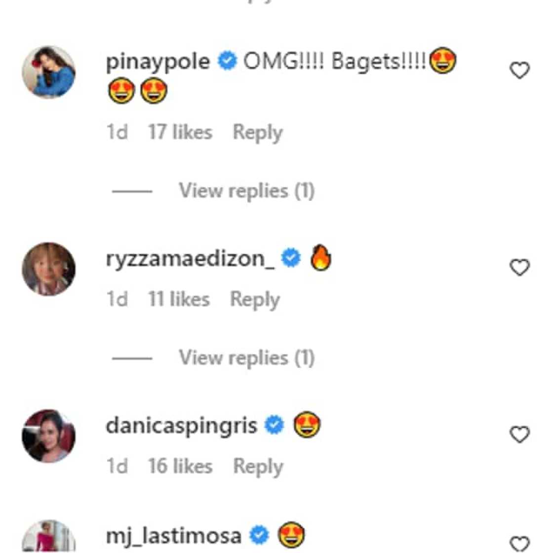
Task: Open mj_lastimosa's profile picture
Action: tap(49, 537)
